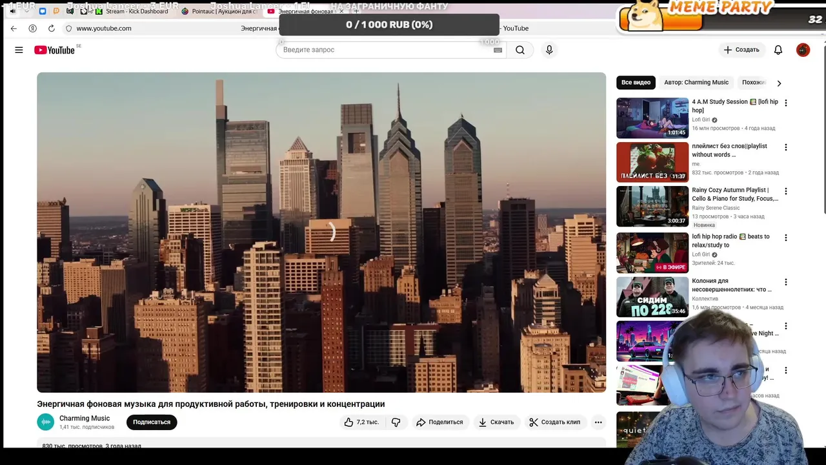Viewport: 826px width, 465px height.
Task: Subscribe with Подписаться button
Action: coord(152,422)
